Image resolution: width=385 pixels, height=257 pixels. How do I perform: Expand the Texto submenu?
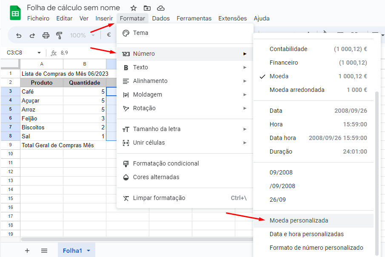(184, 67)
